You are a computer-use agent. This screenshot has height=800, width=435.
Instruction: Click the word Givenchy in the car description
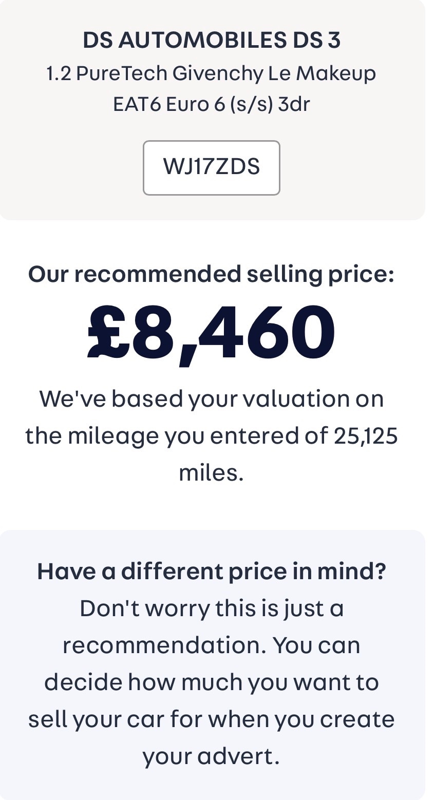click(217, 73)
